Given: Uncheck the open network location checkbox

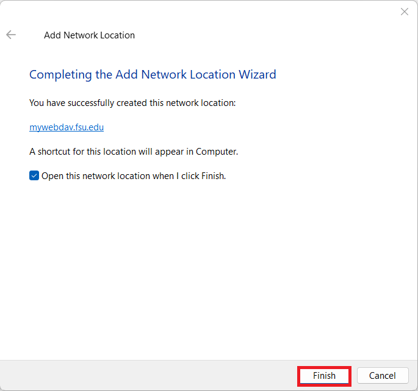Looking at the screenshot, I should point(34,176).
